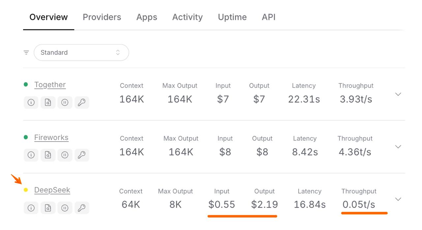Click the filter lines icon beside Standard
Viewport: 422px width, 230px height.
coord(26,52)
